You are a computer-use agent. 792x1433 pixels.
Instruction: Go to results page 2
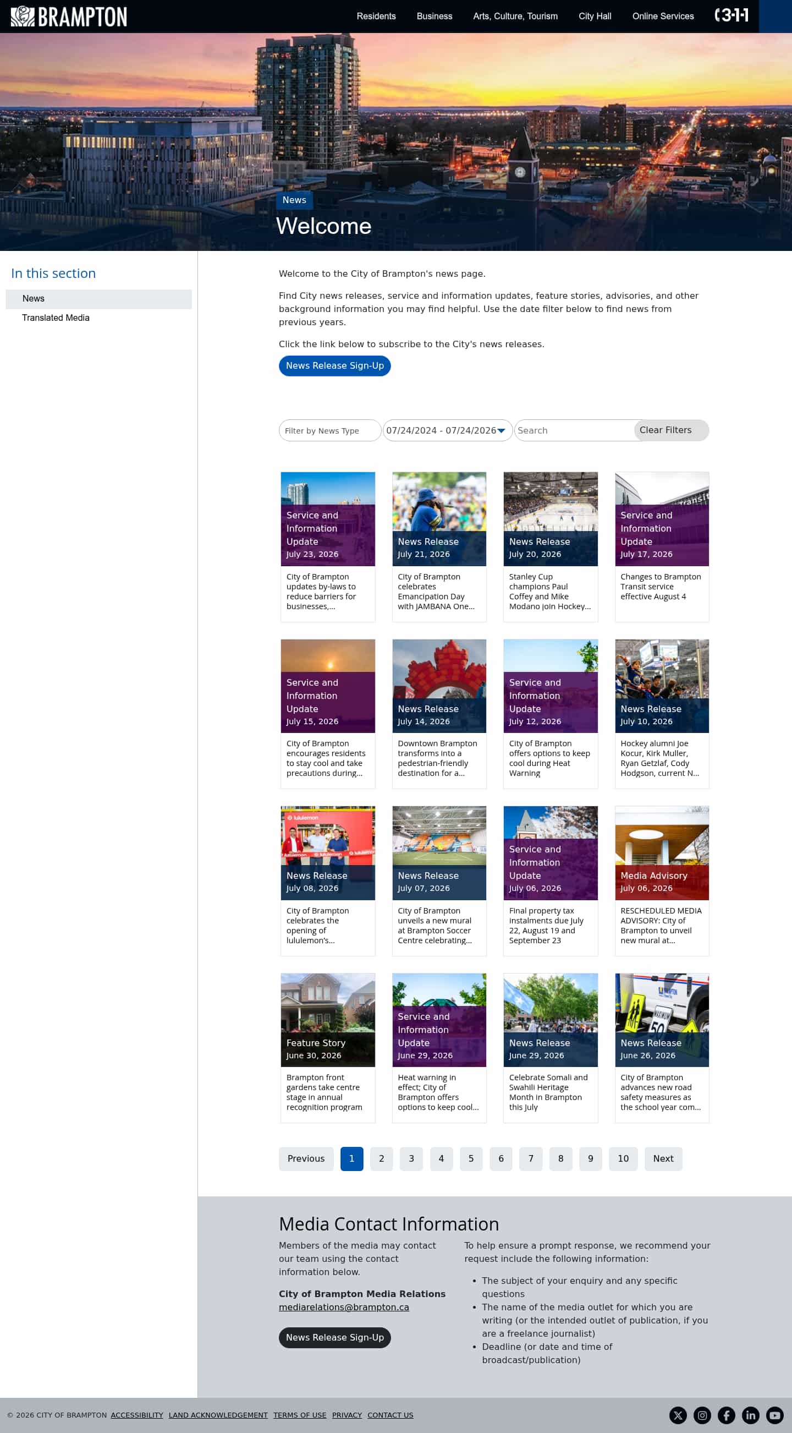pyautogui.click(x=381, y=1158)
